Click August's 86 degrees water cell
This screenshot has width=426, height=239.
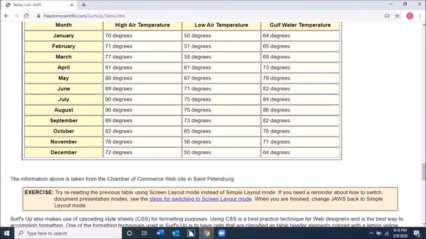300,110
